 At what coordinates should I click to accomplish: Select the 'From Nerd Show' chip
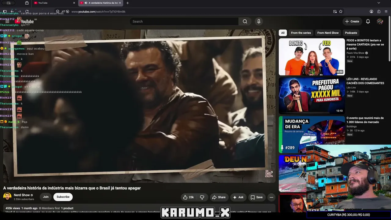coord(328,33)
